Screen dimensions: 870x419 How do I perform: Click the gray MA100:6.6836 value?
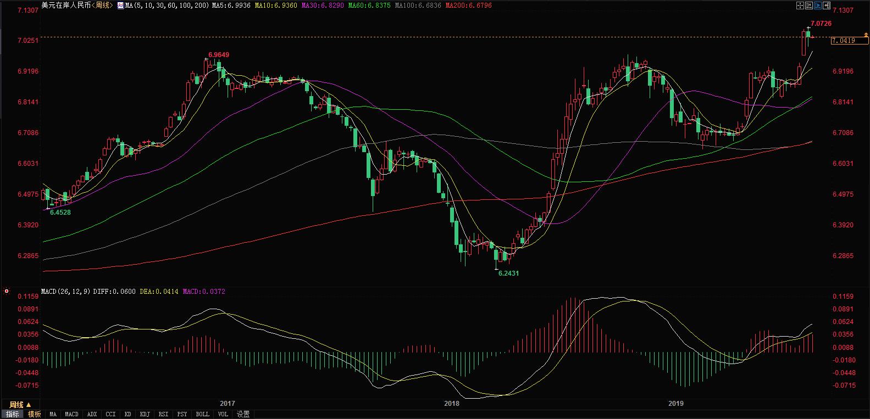[418, 5]
